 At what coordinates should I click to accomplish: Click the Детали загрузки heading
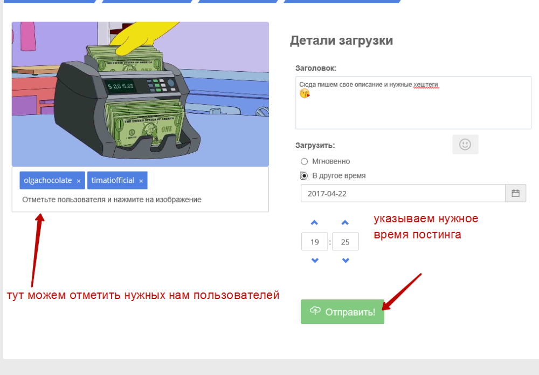click(341, 40)
